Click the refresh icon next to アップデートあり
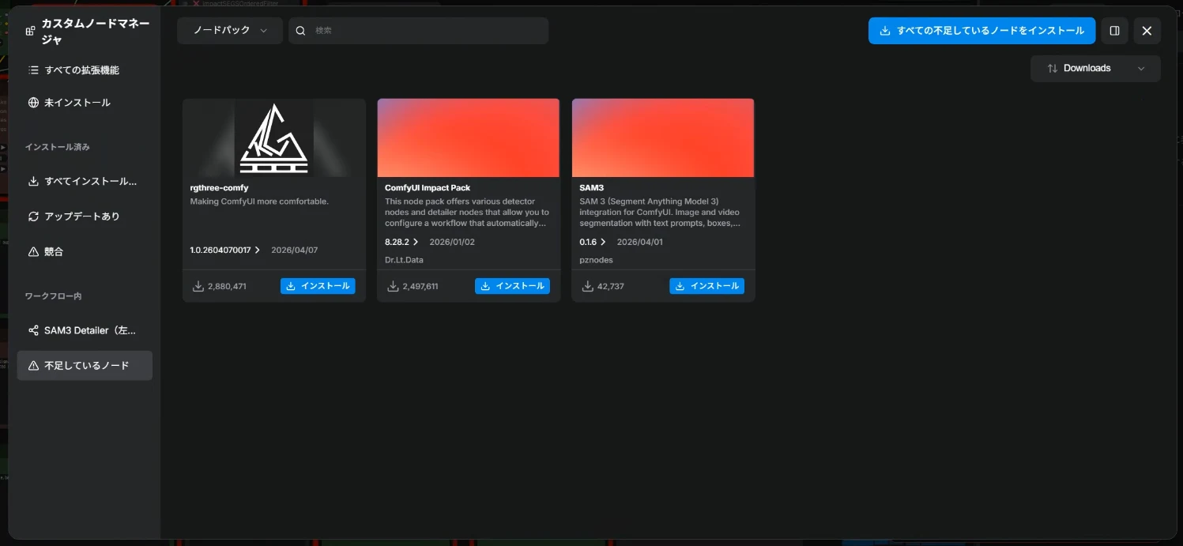The width and height of the screenshot is (1183, 546). pyautogui.click(x=33, y=217)
